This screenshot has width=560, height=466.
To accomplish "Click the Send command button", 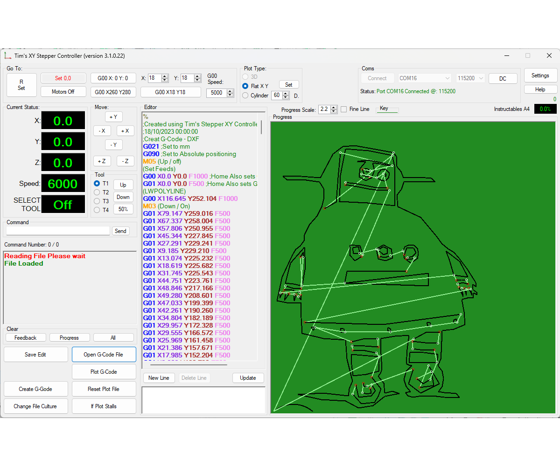I will click(x=120, y=231).
